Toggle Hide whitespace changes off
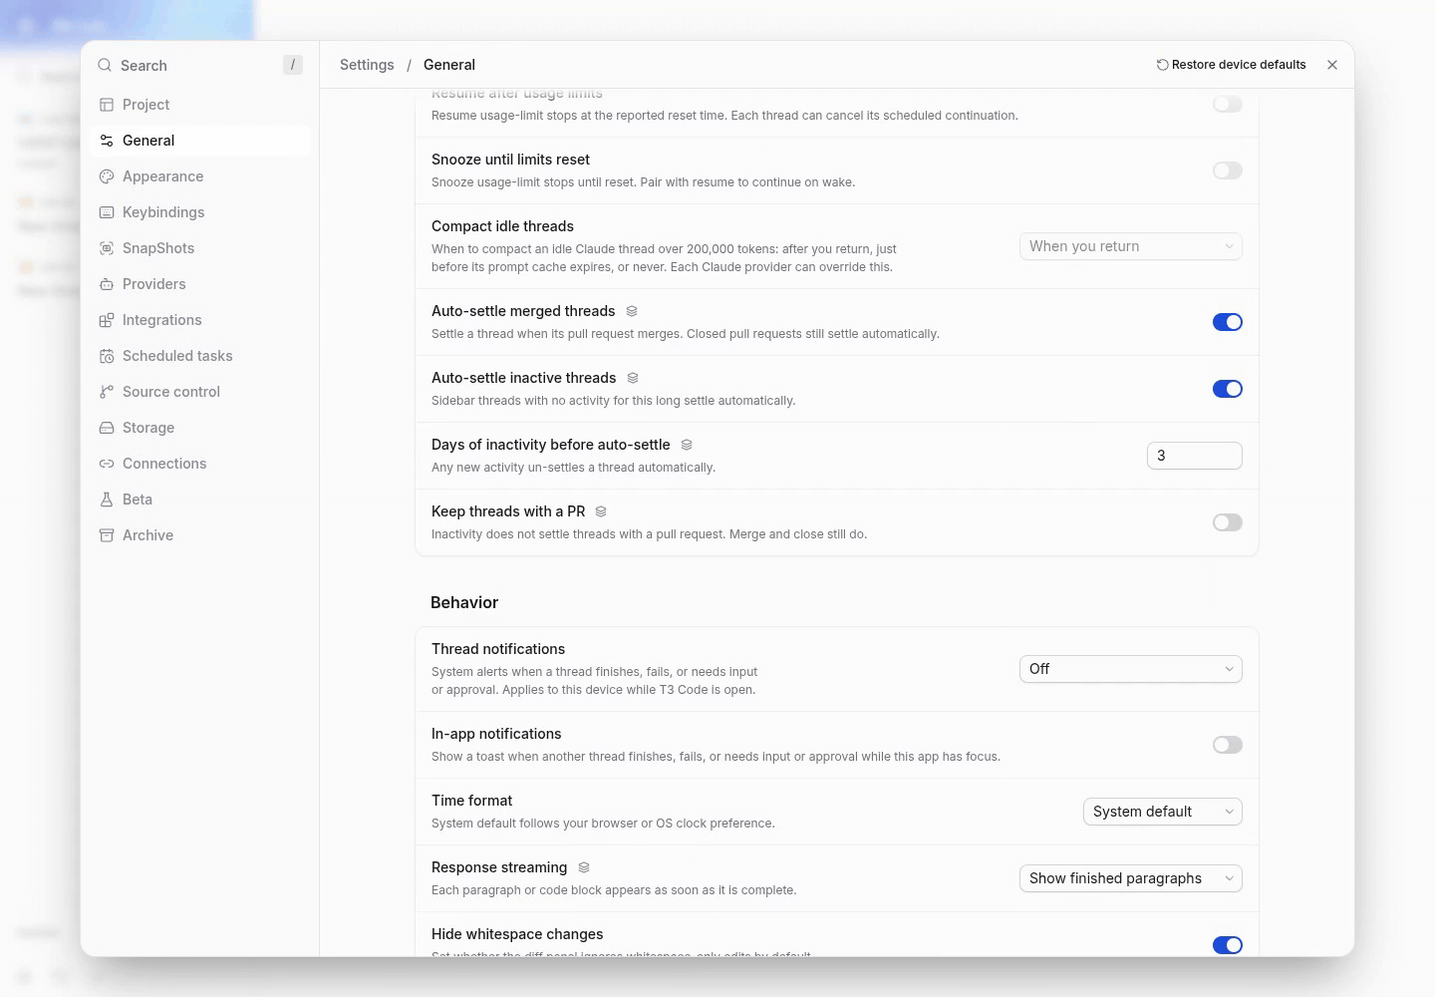Screen dimensions: 1435x997 pos(1228,945)
